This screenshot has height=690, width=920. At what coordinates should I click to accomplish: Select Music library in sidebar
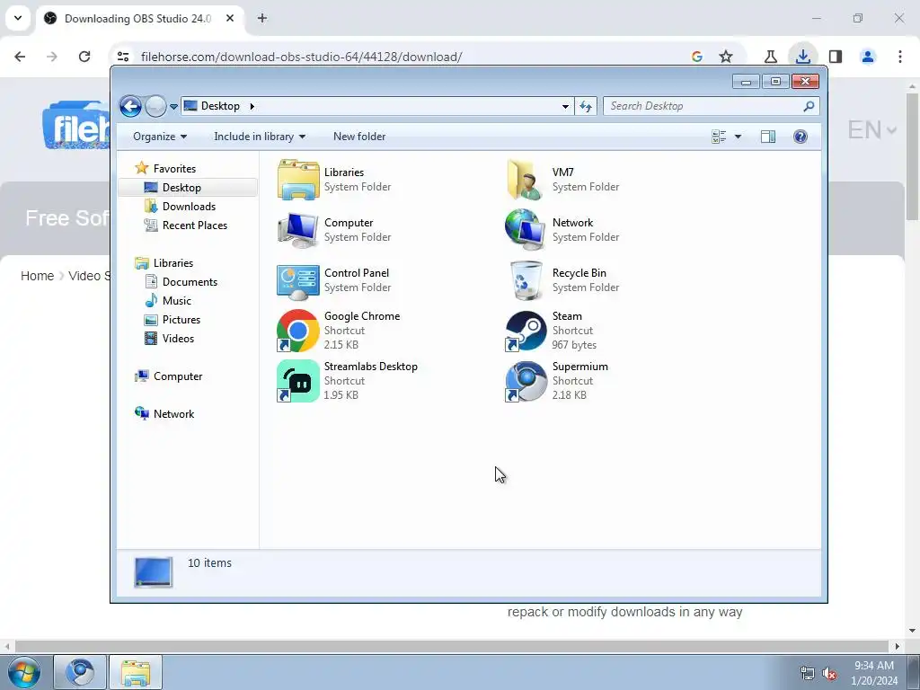pyautogui.click(x=177, y=301)
